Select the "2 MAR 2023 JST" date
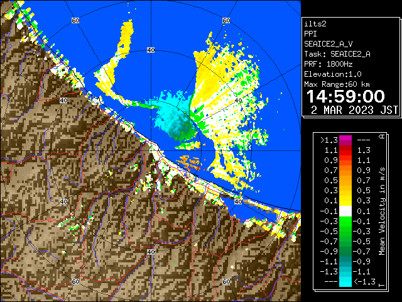This screenshot has width=402, height=302. point(354,110)
